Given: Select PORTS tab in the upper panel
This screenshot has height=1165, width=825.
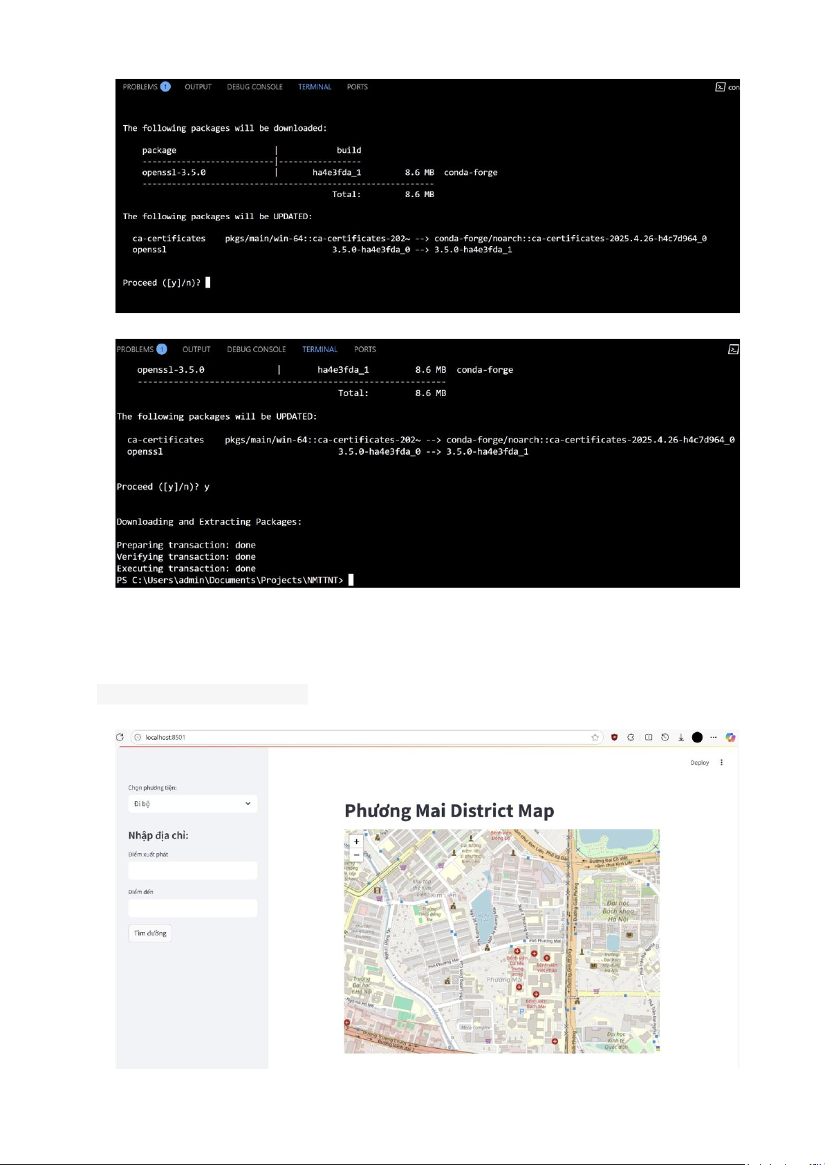Looking at the screenshot, I should 357,87.
